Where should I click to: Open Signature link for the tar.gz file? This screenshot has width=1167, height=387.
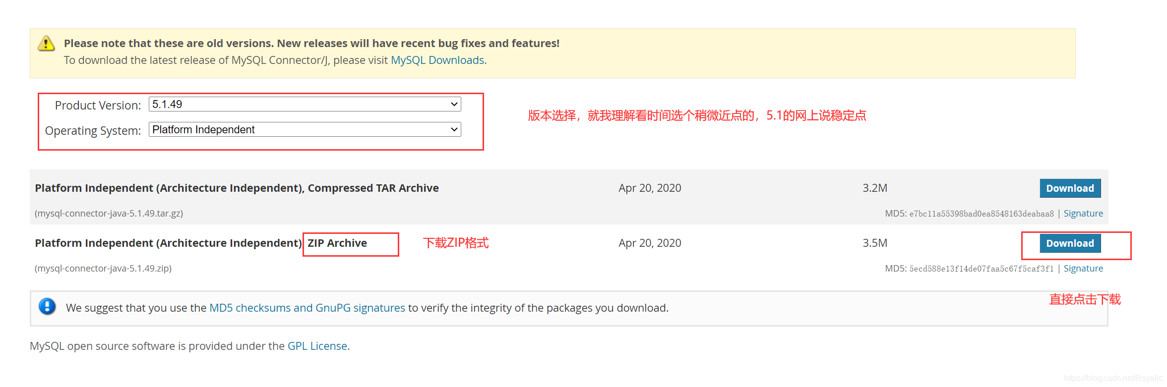click(x=1083, y=213)
